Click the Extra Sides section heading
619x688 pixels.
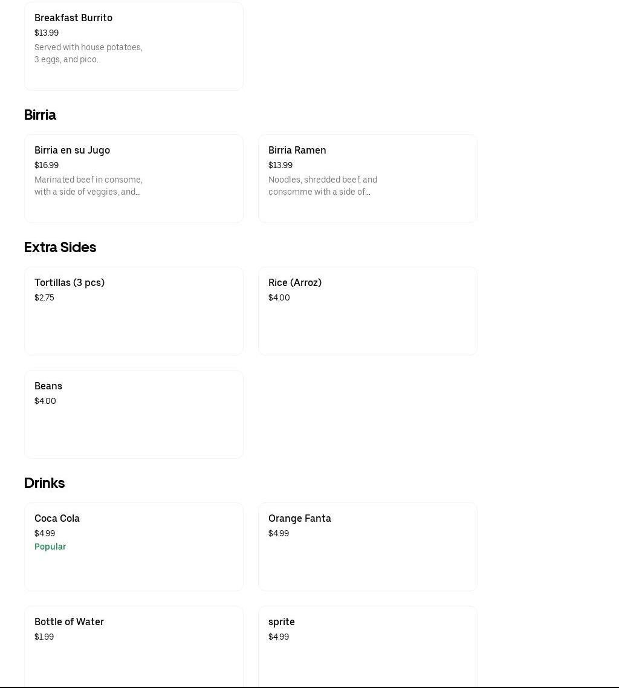coord(60,247)
